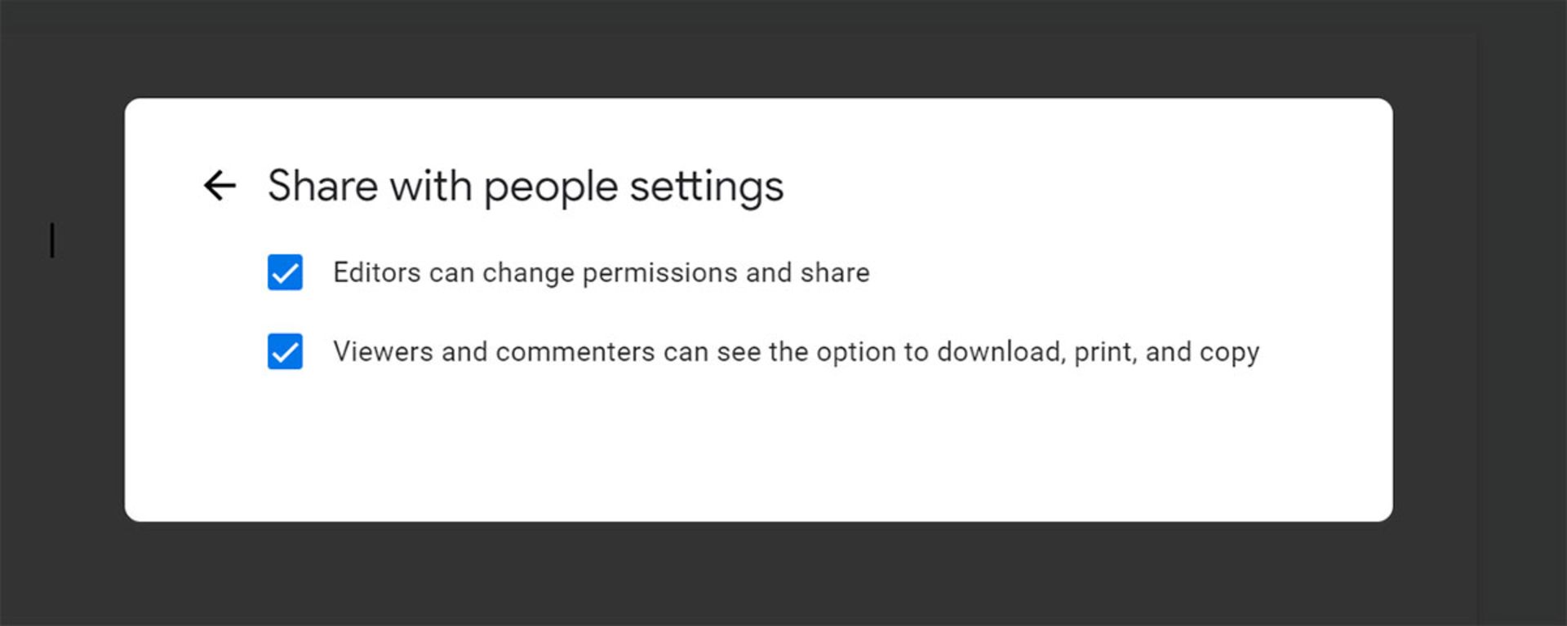Image resolution: width=1567 pixels, height=626 pixels.
Task: Toggle the first checkbox in share settings
Action: [285, 272]
